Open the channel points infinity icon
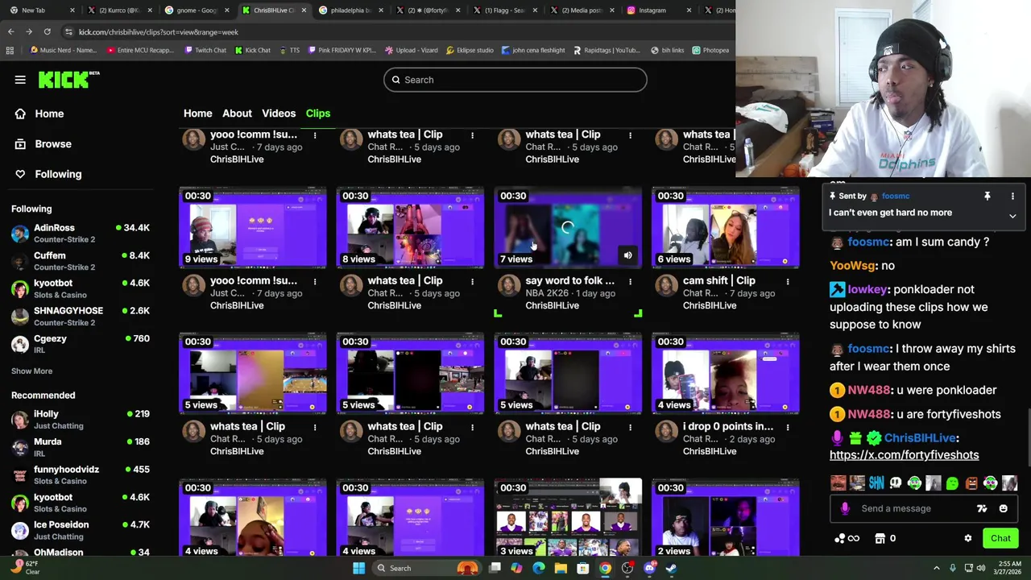 point(848,538)
